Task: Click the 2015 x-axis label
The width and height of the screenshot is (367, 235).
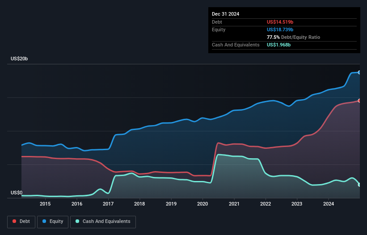Action: [x=45, y=204]
